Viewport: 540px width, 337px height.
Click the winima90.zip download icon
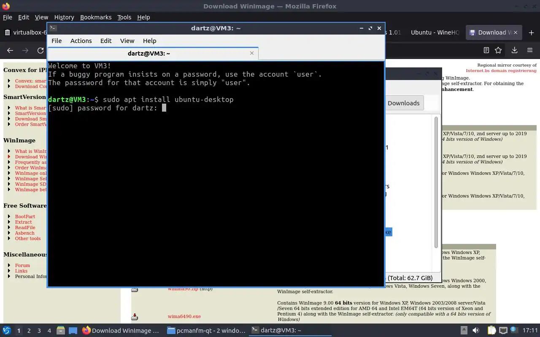pos(135,290)
